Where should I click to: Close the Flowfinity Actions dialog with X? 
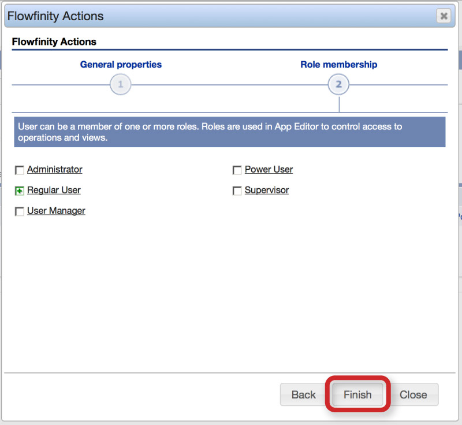[x=444, y=16]
